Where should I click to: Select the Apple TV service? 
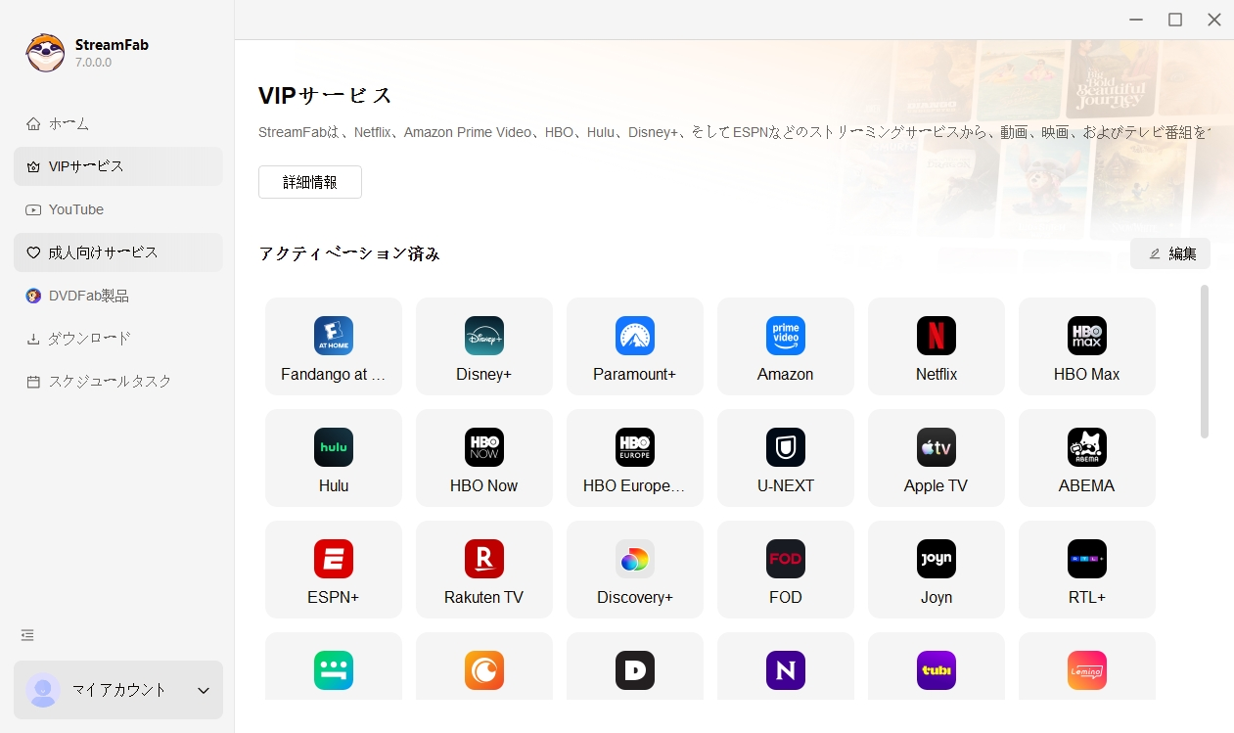click(x=937, y=458)
